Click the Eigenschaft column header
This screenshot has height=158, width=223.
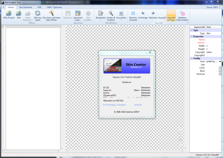[199, 27]
